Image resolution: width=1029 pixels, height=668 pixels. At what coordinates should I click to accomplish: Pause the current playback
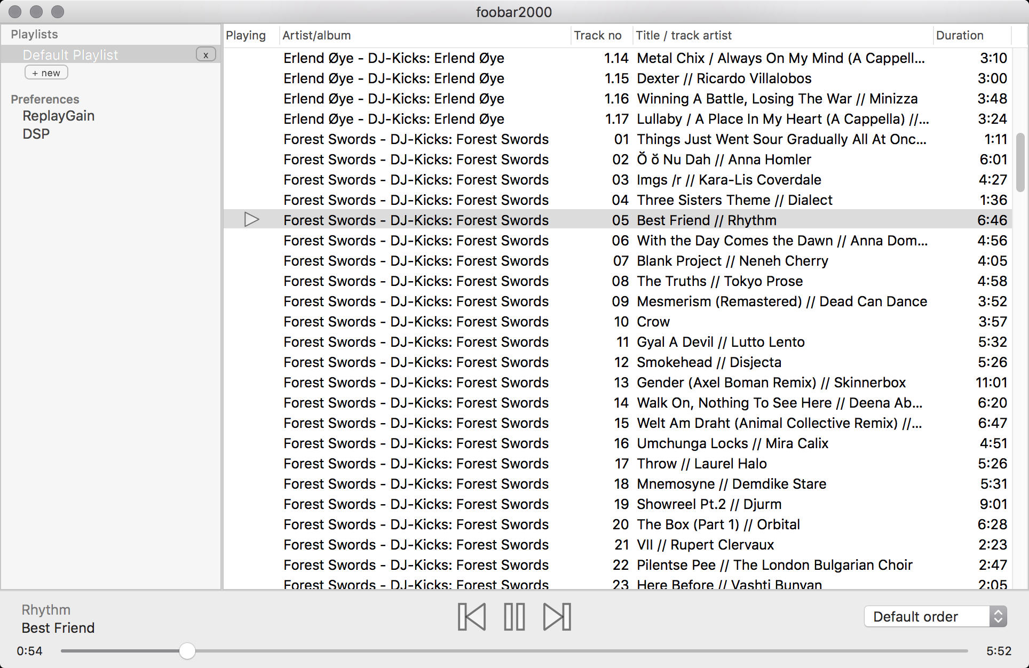[514, 617]
